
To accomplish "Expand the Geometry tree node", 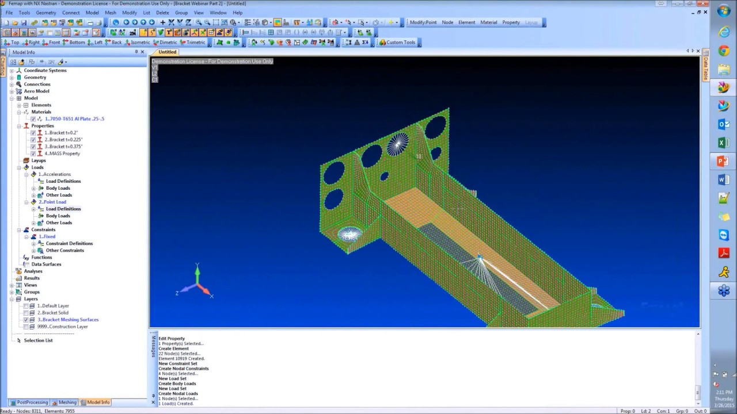I will coord(12,78).
